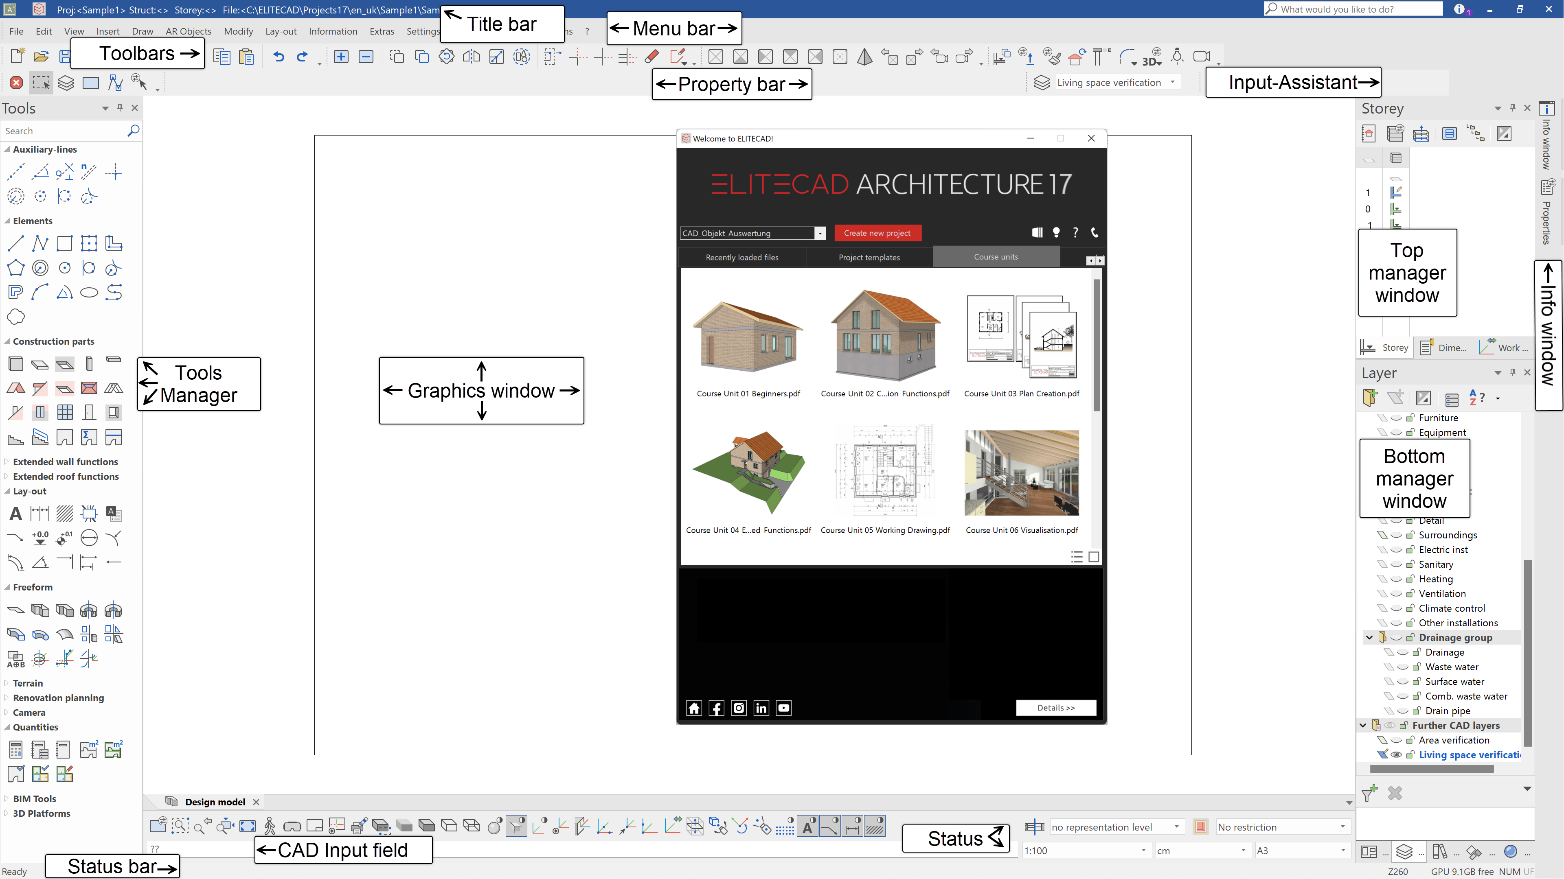Expand the BIM Tools section

point(7,799)
